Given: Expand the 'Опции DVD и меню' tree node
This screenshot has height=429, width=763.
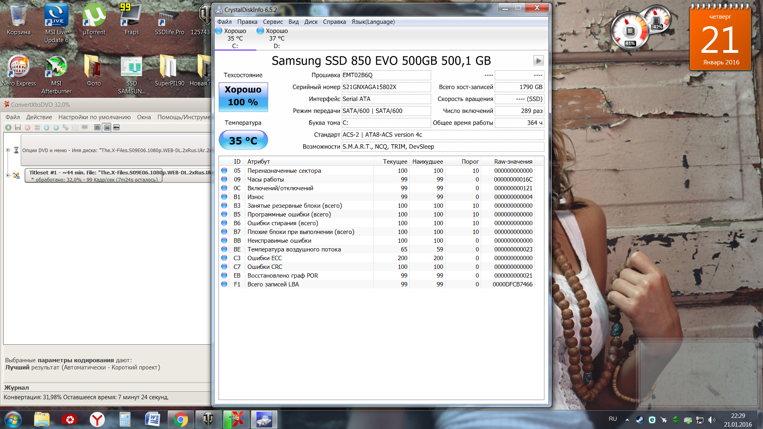Looking at the screenshot, I should pyautogui.click(x=8, y=150).
